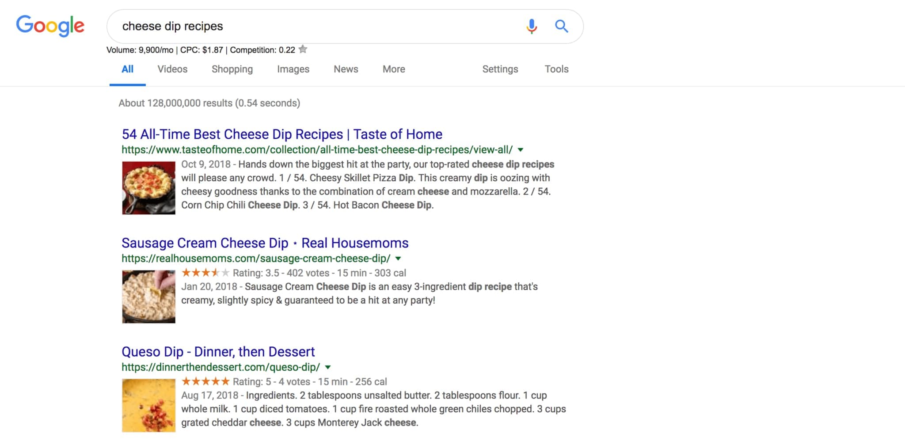Switch to the Videos tab
Screen dimensions: 905x441
coord(172,69)
